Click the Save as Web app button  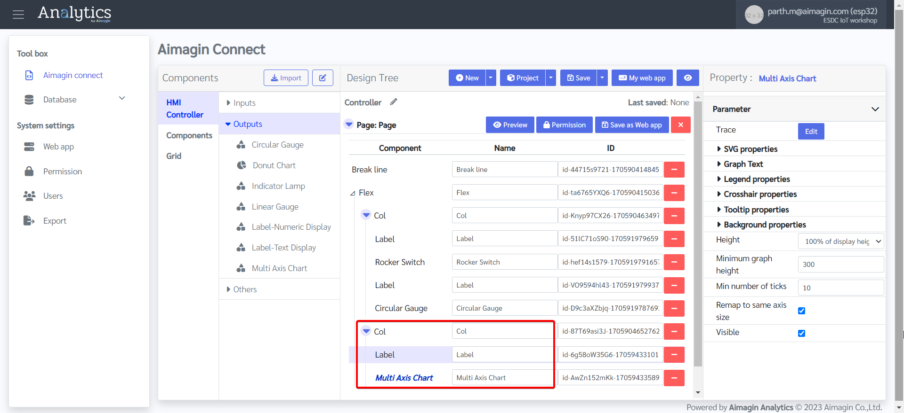tap(632, 125)
